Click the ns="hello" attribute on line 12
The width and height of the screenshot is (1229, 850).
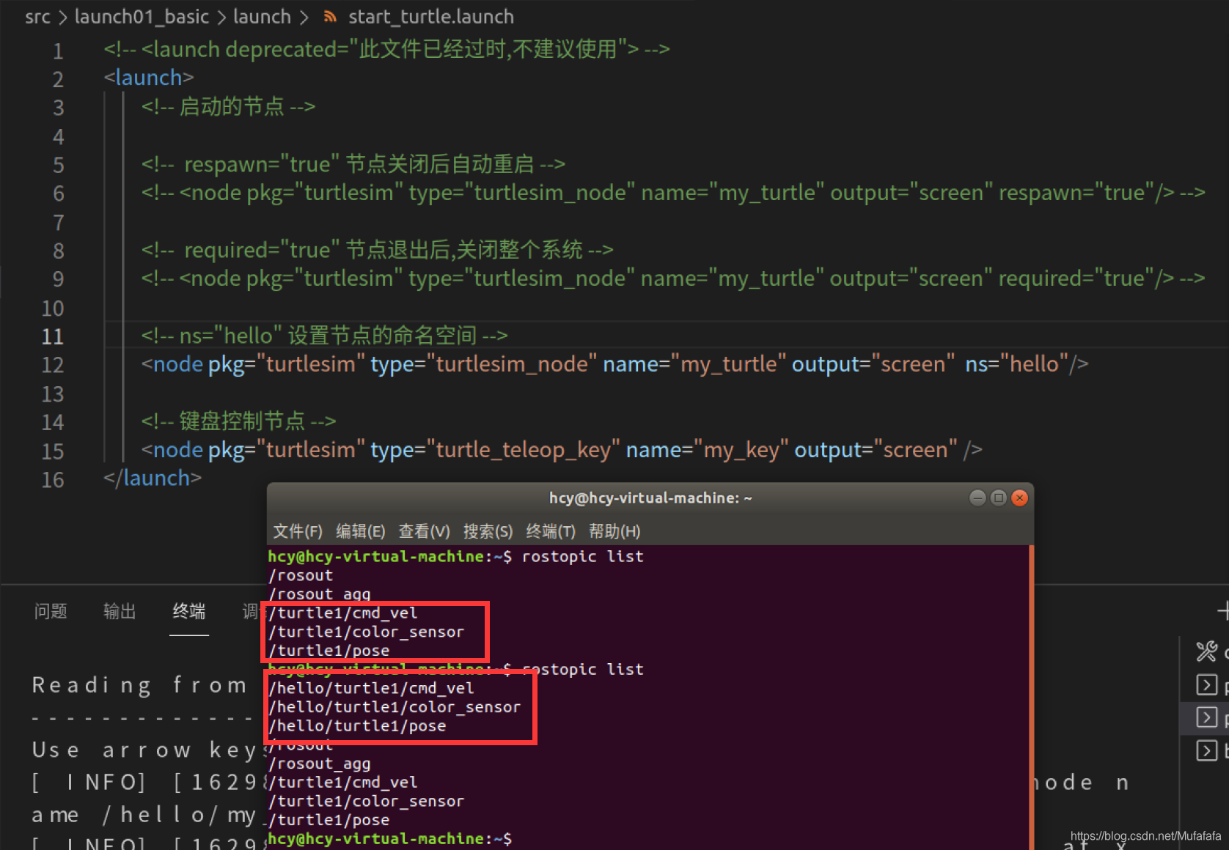(x=1016, y=364)
